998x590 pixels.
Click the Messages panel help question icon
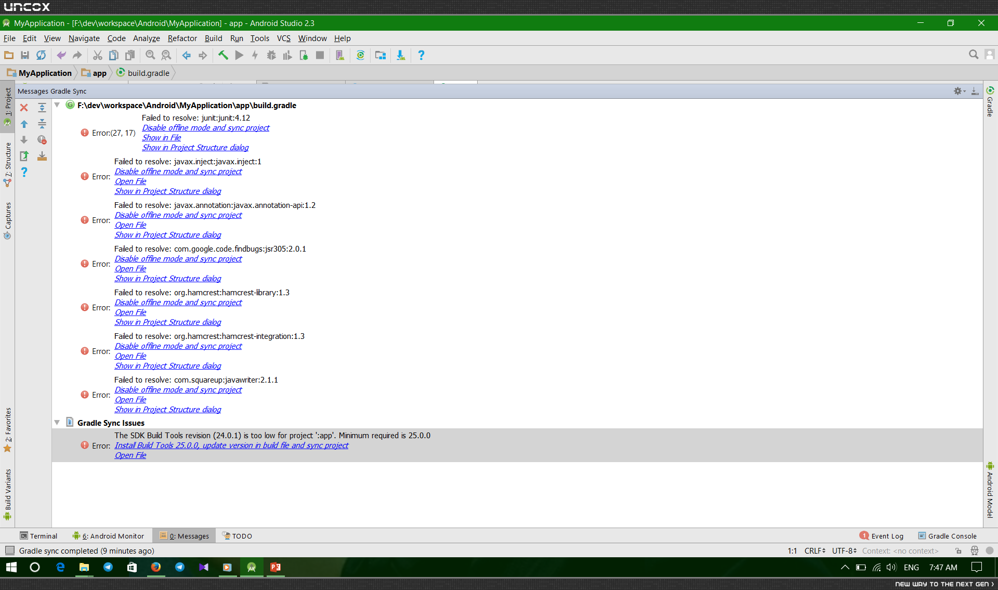(24, 172)
